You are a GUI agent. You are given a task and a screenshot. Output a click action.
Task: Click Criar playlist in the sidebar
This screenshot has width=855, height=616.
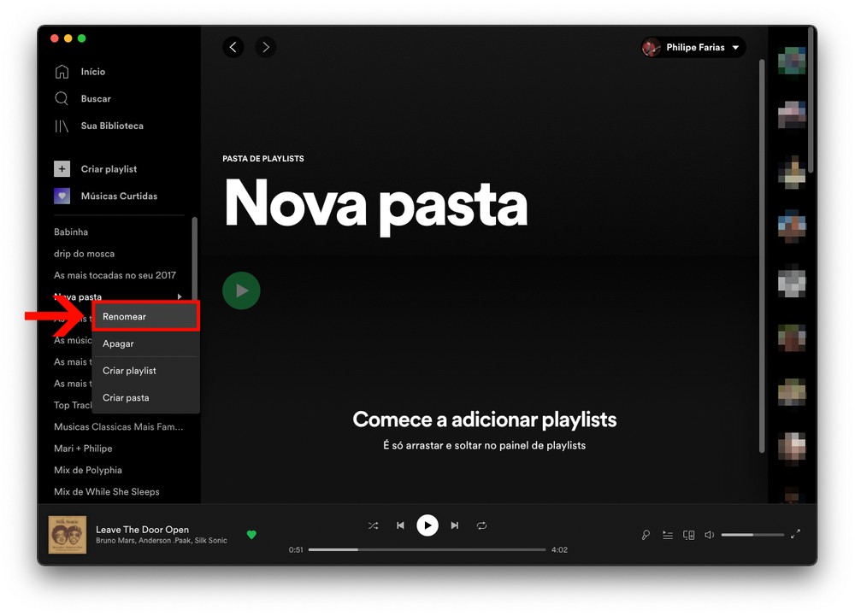(x=109, y=169)
